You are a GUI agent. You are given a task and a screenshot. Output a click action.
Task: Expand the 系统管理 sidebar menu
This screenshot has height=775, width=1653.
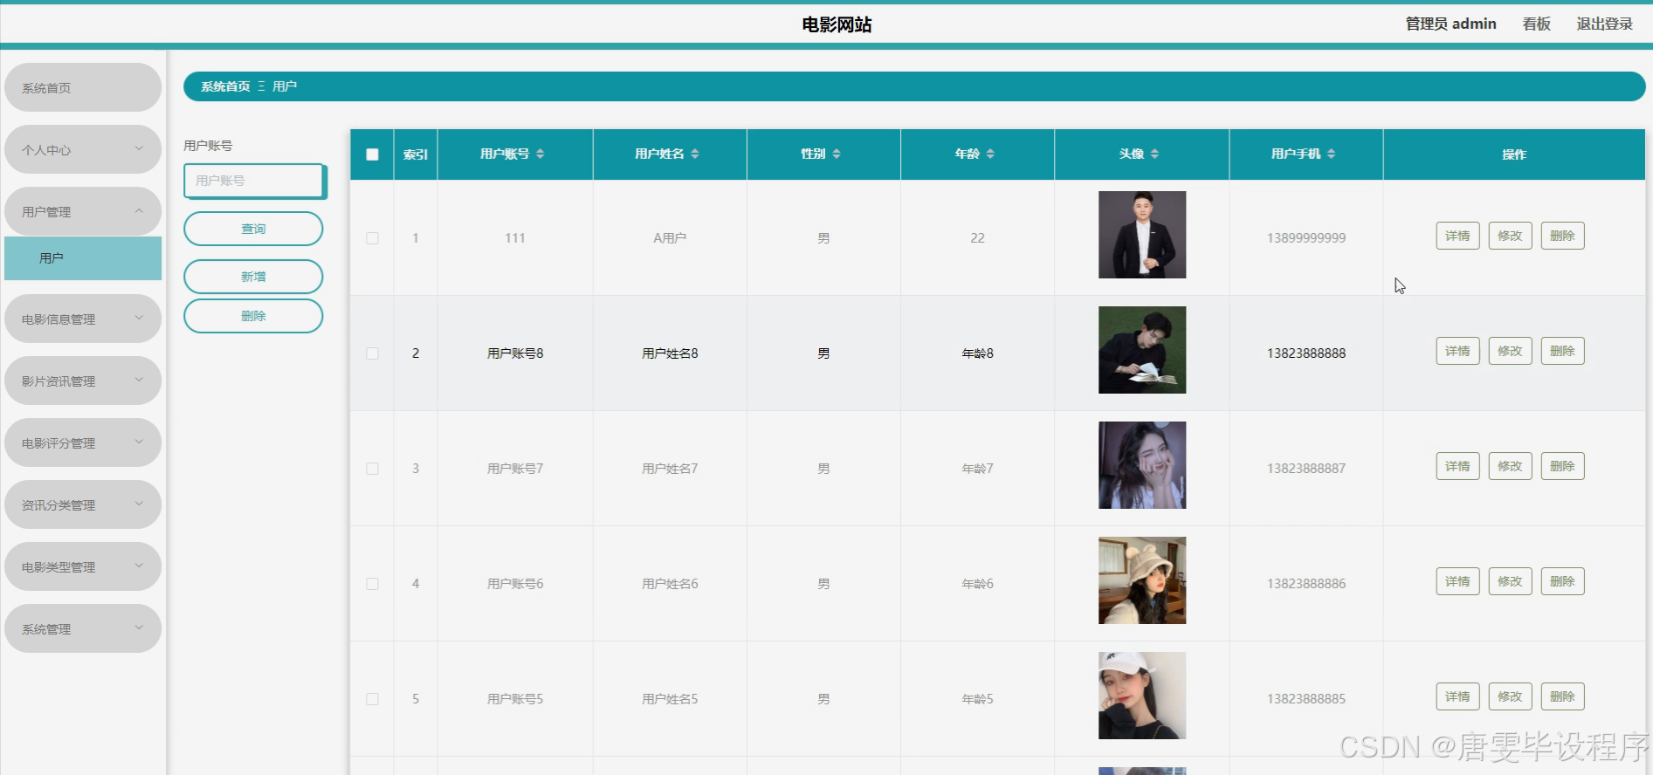point(83,628)
